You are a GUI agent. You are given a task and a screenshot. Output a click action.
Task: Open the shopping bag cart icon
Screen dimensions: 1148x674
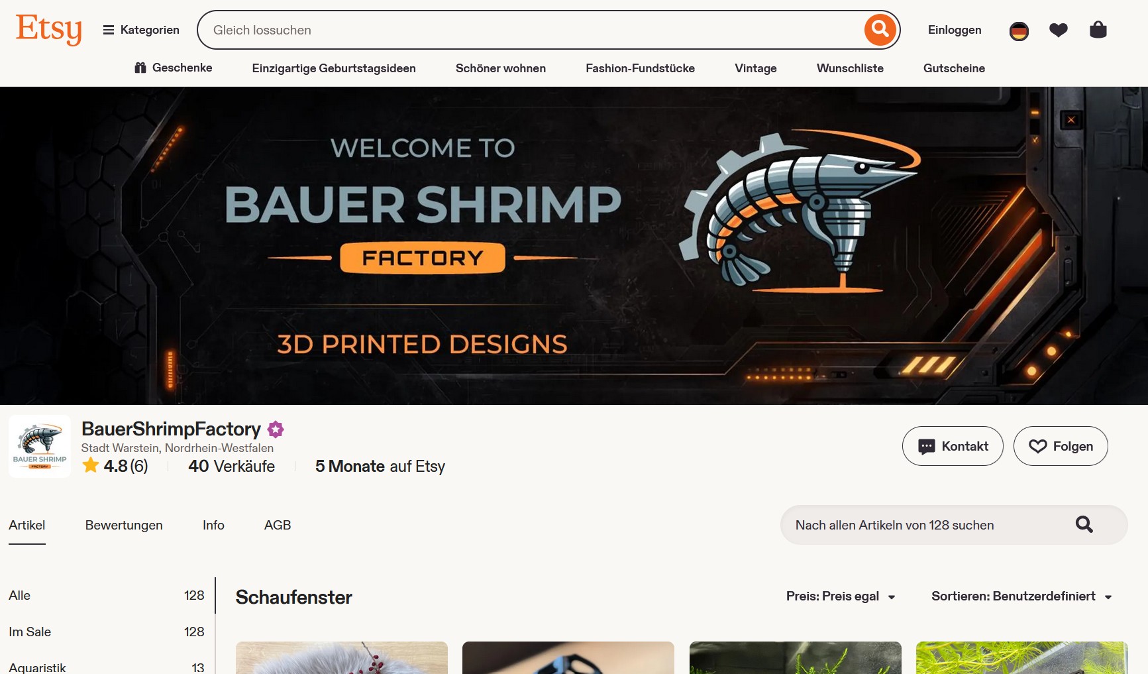tap(1098, 30)
